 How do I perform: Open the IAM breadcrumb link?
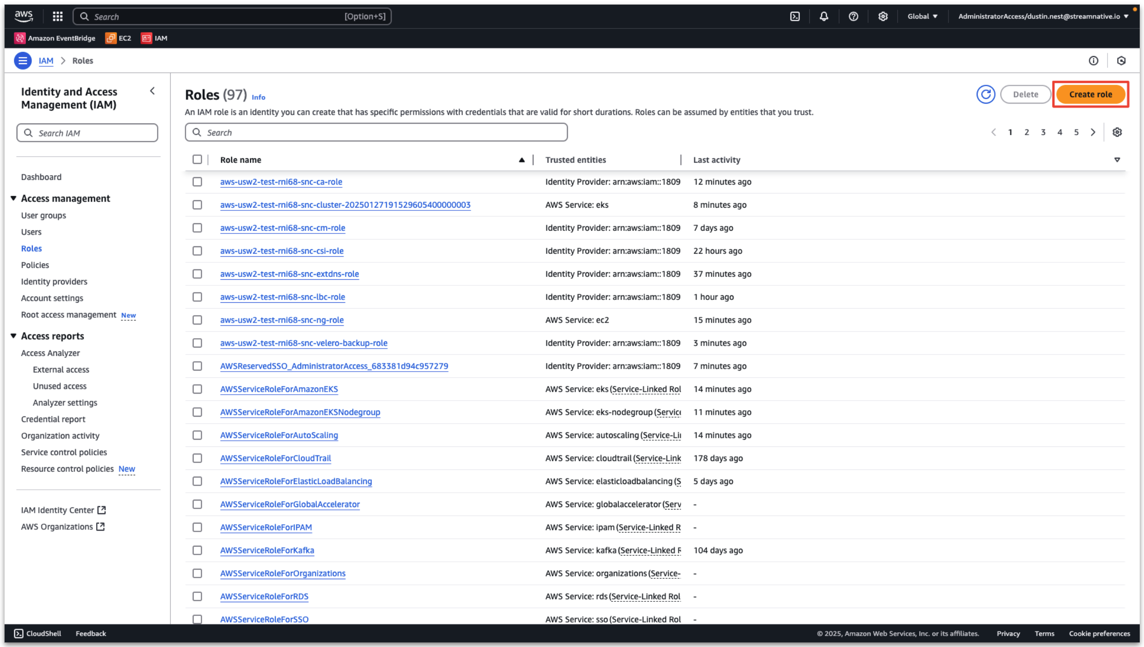pyautogui.click(x=46, y=60)
